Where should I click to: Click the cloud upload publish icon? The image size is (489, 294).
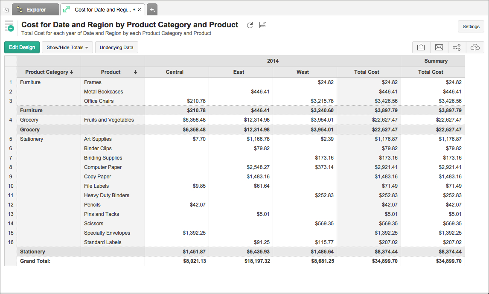point(475,47)
